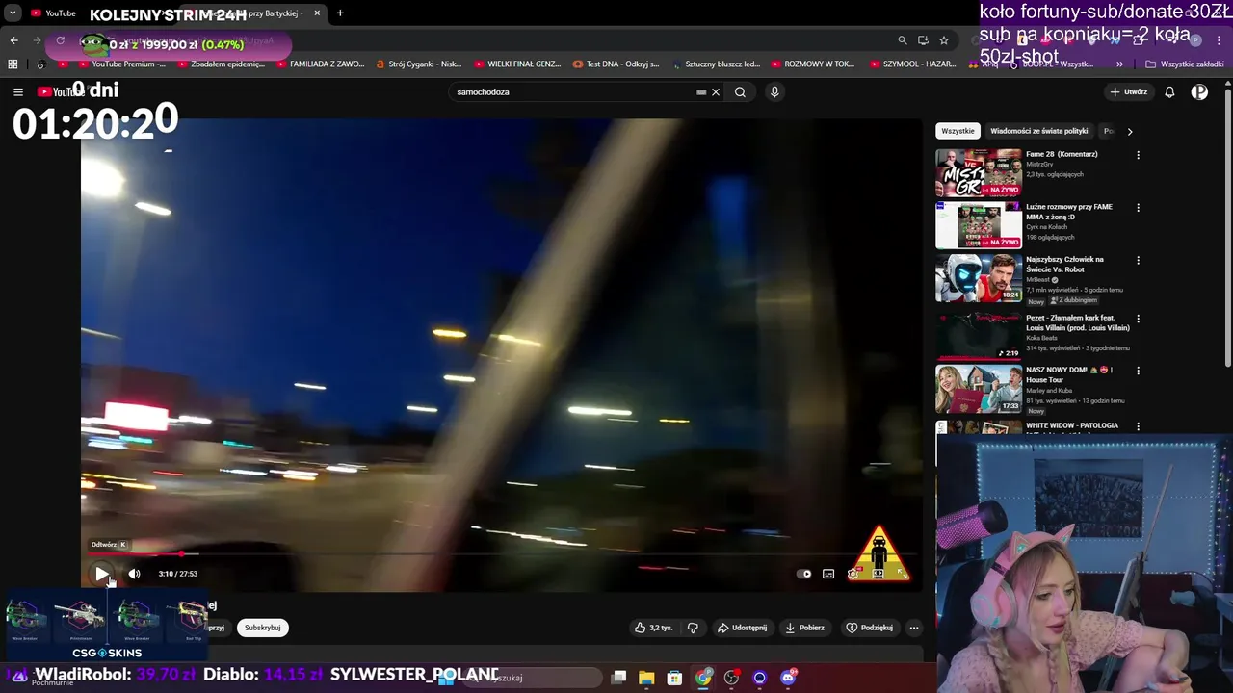Open Najszybszy Człowiek na Świecie Vs. Robot
Screen dimensions: 1233x693
click(979, 278)
